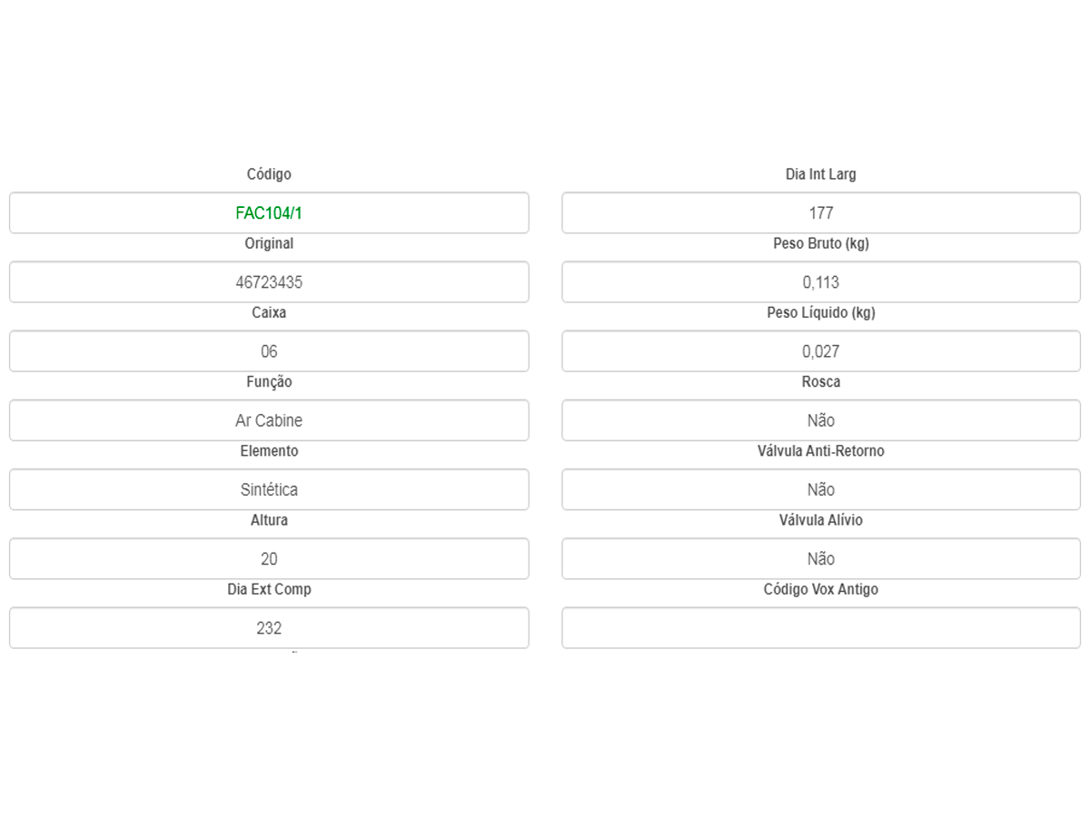Click the Válvula Anti-Retorno label

[821, 451]
